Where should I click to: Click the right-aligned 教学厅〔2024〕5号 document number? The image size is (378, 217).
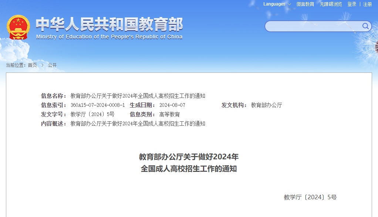click(310, 197)
